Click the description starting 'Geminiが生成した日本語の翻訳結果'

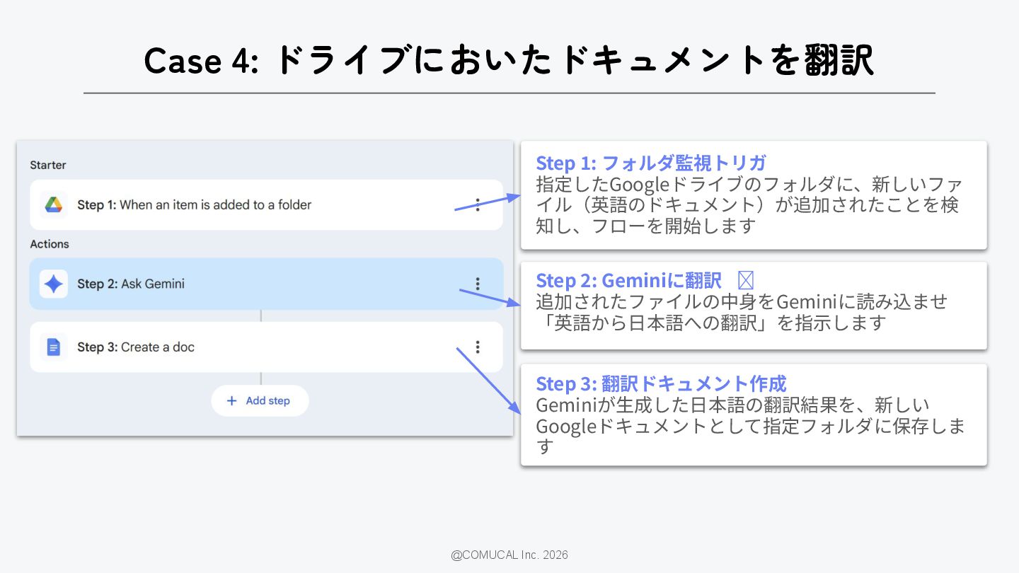coord(751,426)
